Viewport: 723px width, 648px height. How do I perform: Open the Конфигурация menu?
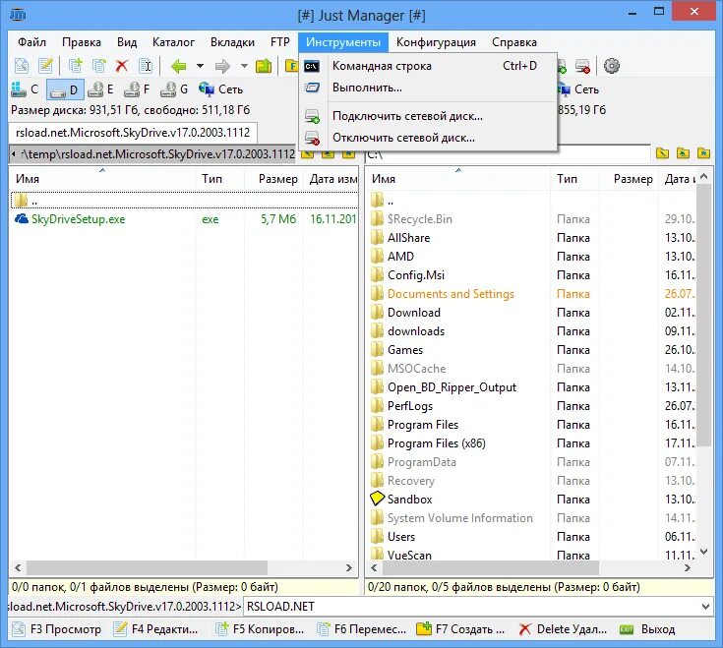click(x=436, y=42)
